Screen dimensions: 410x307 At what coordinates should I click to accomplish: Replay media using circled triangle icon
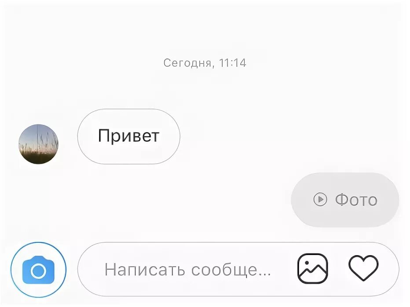point(320,200)
